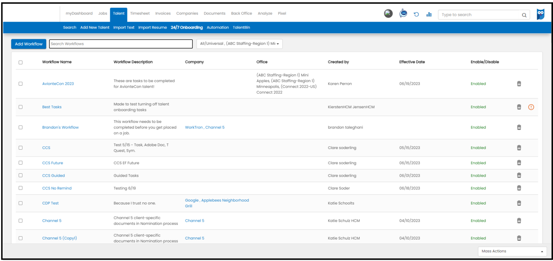Check the checkbox beside Brandon's Workflow
Viewport: 553px width, 261px height.
point(21,127)
